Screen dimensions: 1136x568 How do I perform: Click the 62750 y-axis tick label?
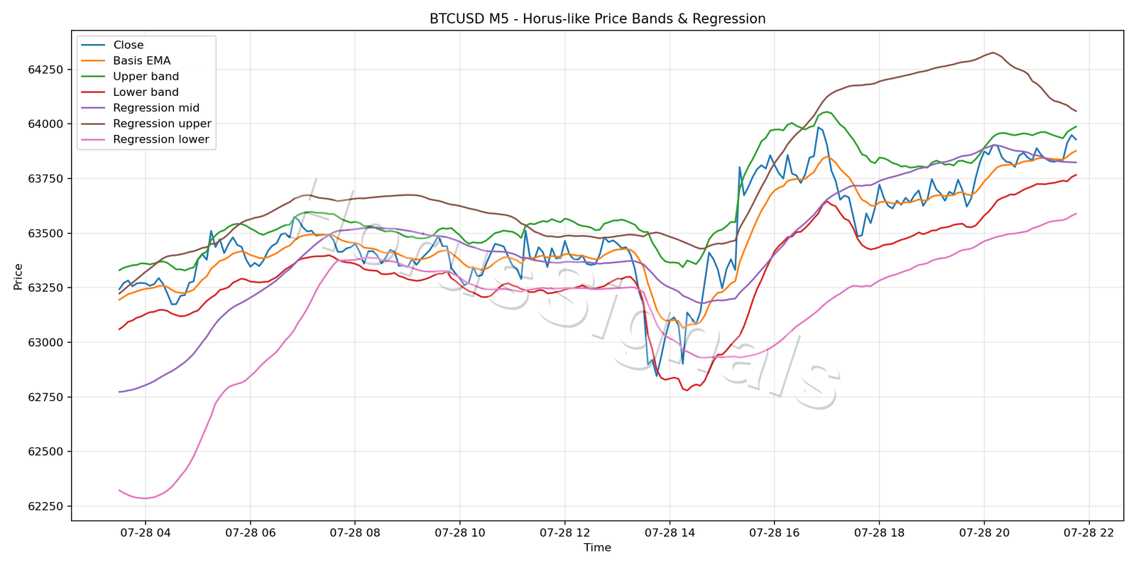47,397
